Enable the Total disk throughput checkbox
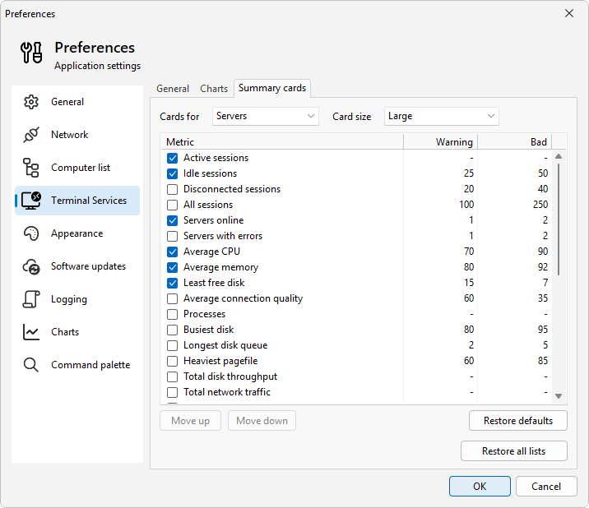 coord(173,376)
